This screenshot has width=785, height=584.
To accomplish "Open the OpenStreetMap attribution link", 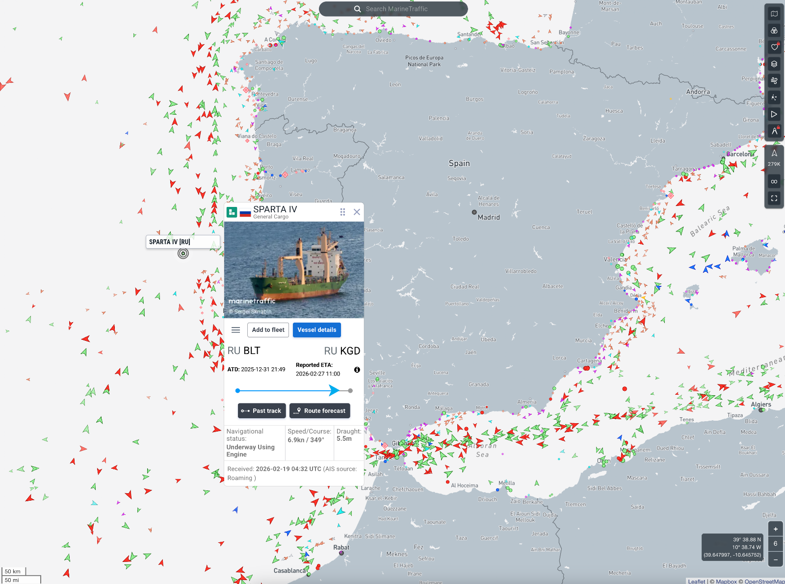I will coord(764,582).
